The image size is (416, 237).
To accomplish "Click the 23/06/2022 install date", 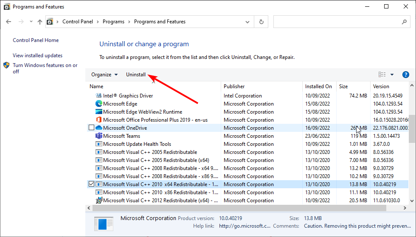I will click(318, 136).
